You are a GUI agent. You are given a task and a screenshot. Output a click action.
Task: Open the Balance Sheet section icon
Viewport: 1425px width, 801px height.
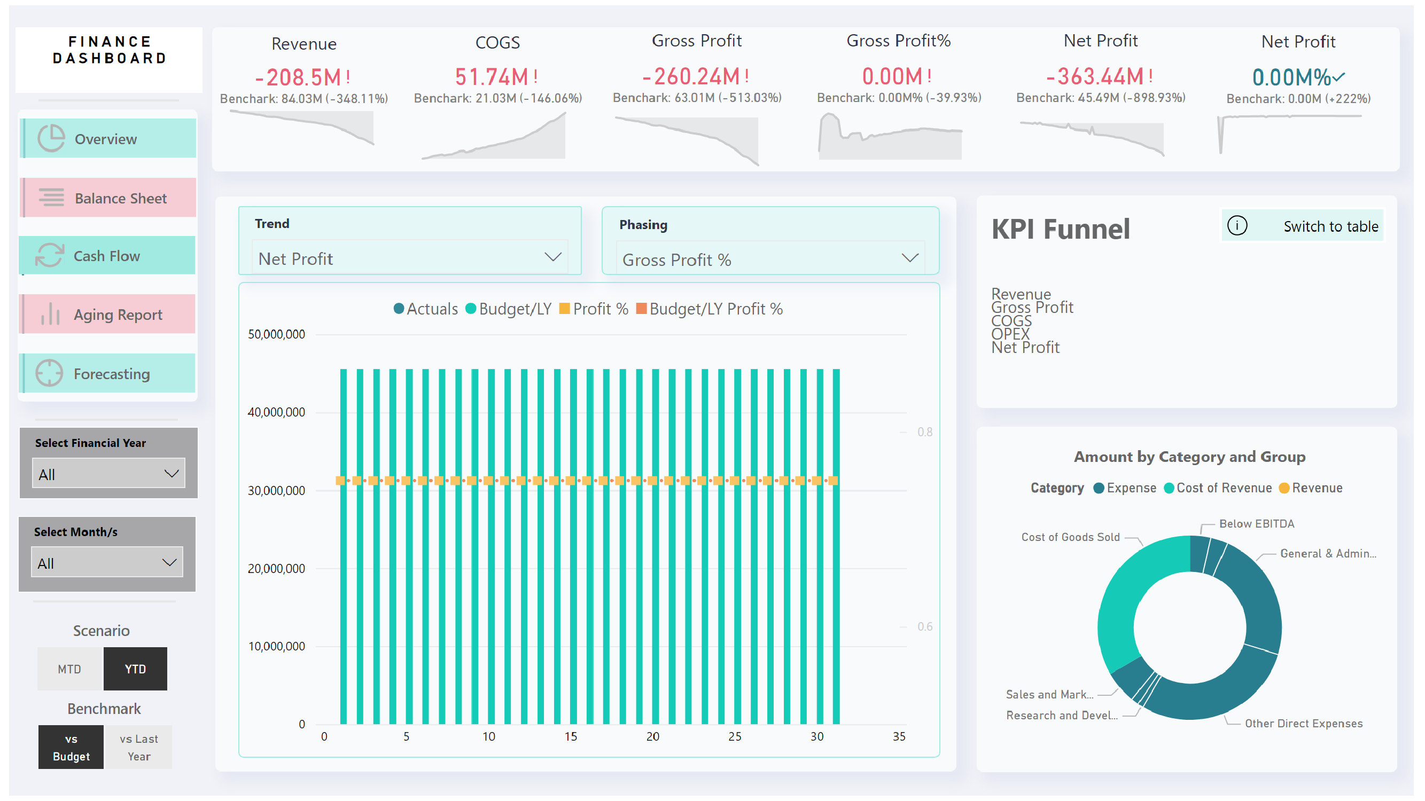(50, 198)
